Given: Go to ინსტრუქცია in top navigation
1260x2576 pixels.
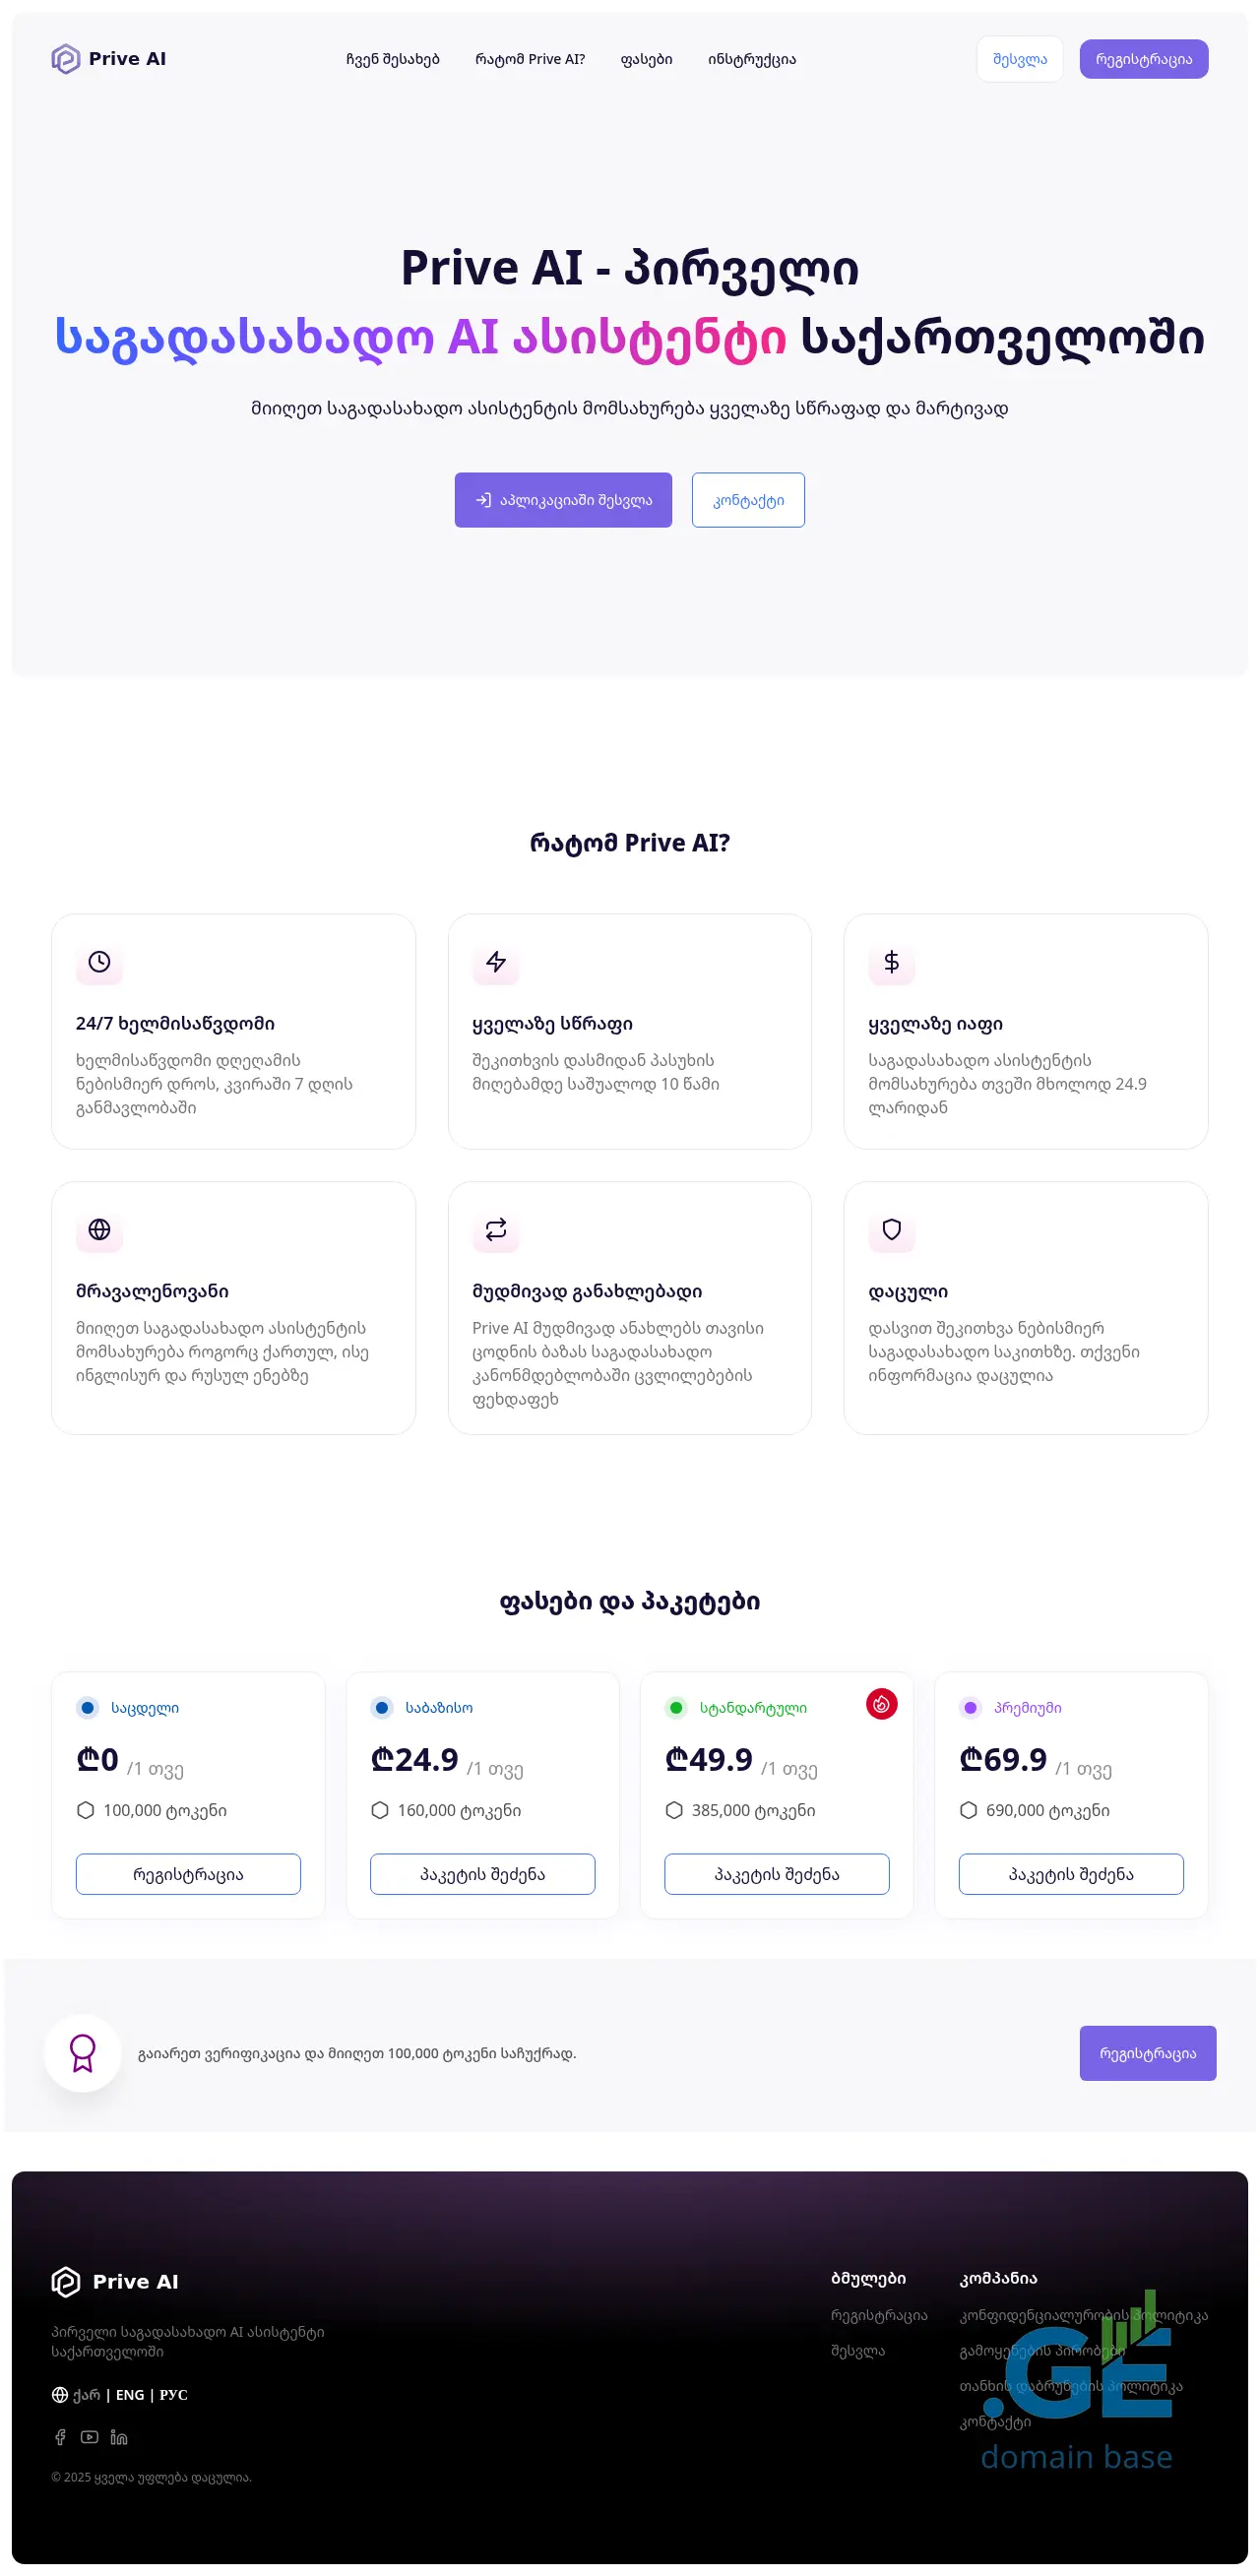Looking at the screenshot, I should [752, 60].
